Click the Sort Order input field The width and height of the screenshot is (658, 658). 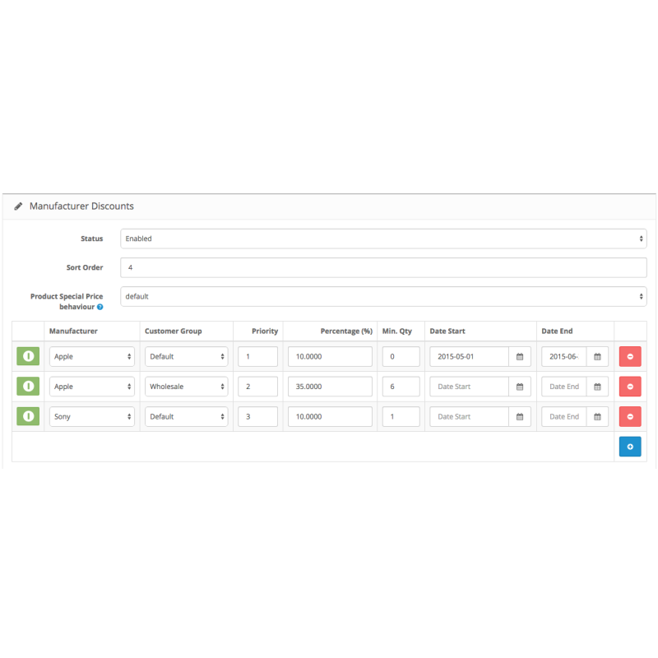(383, 267)
